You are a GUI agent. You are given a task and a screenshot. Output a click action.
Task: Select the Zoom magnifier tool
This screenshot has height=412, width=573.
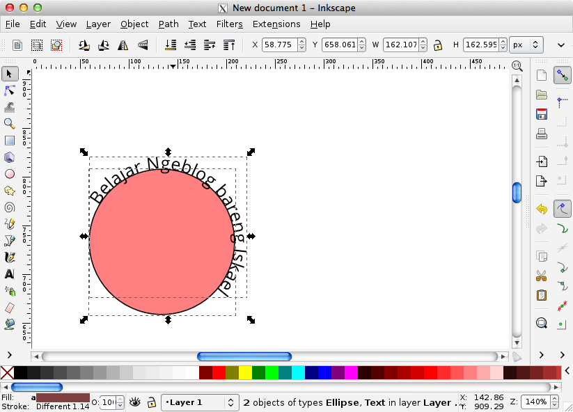point(10,124)
